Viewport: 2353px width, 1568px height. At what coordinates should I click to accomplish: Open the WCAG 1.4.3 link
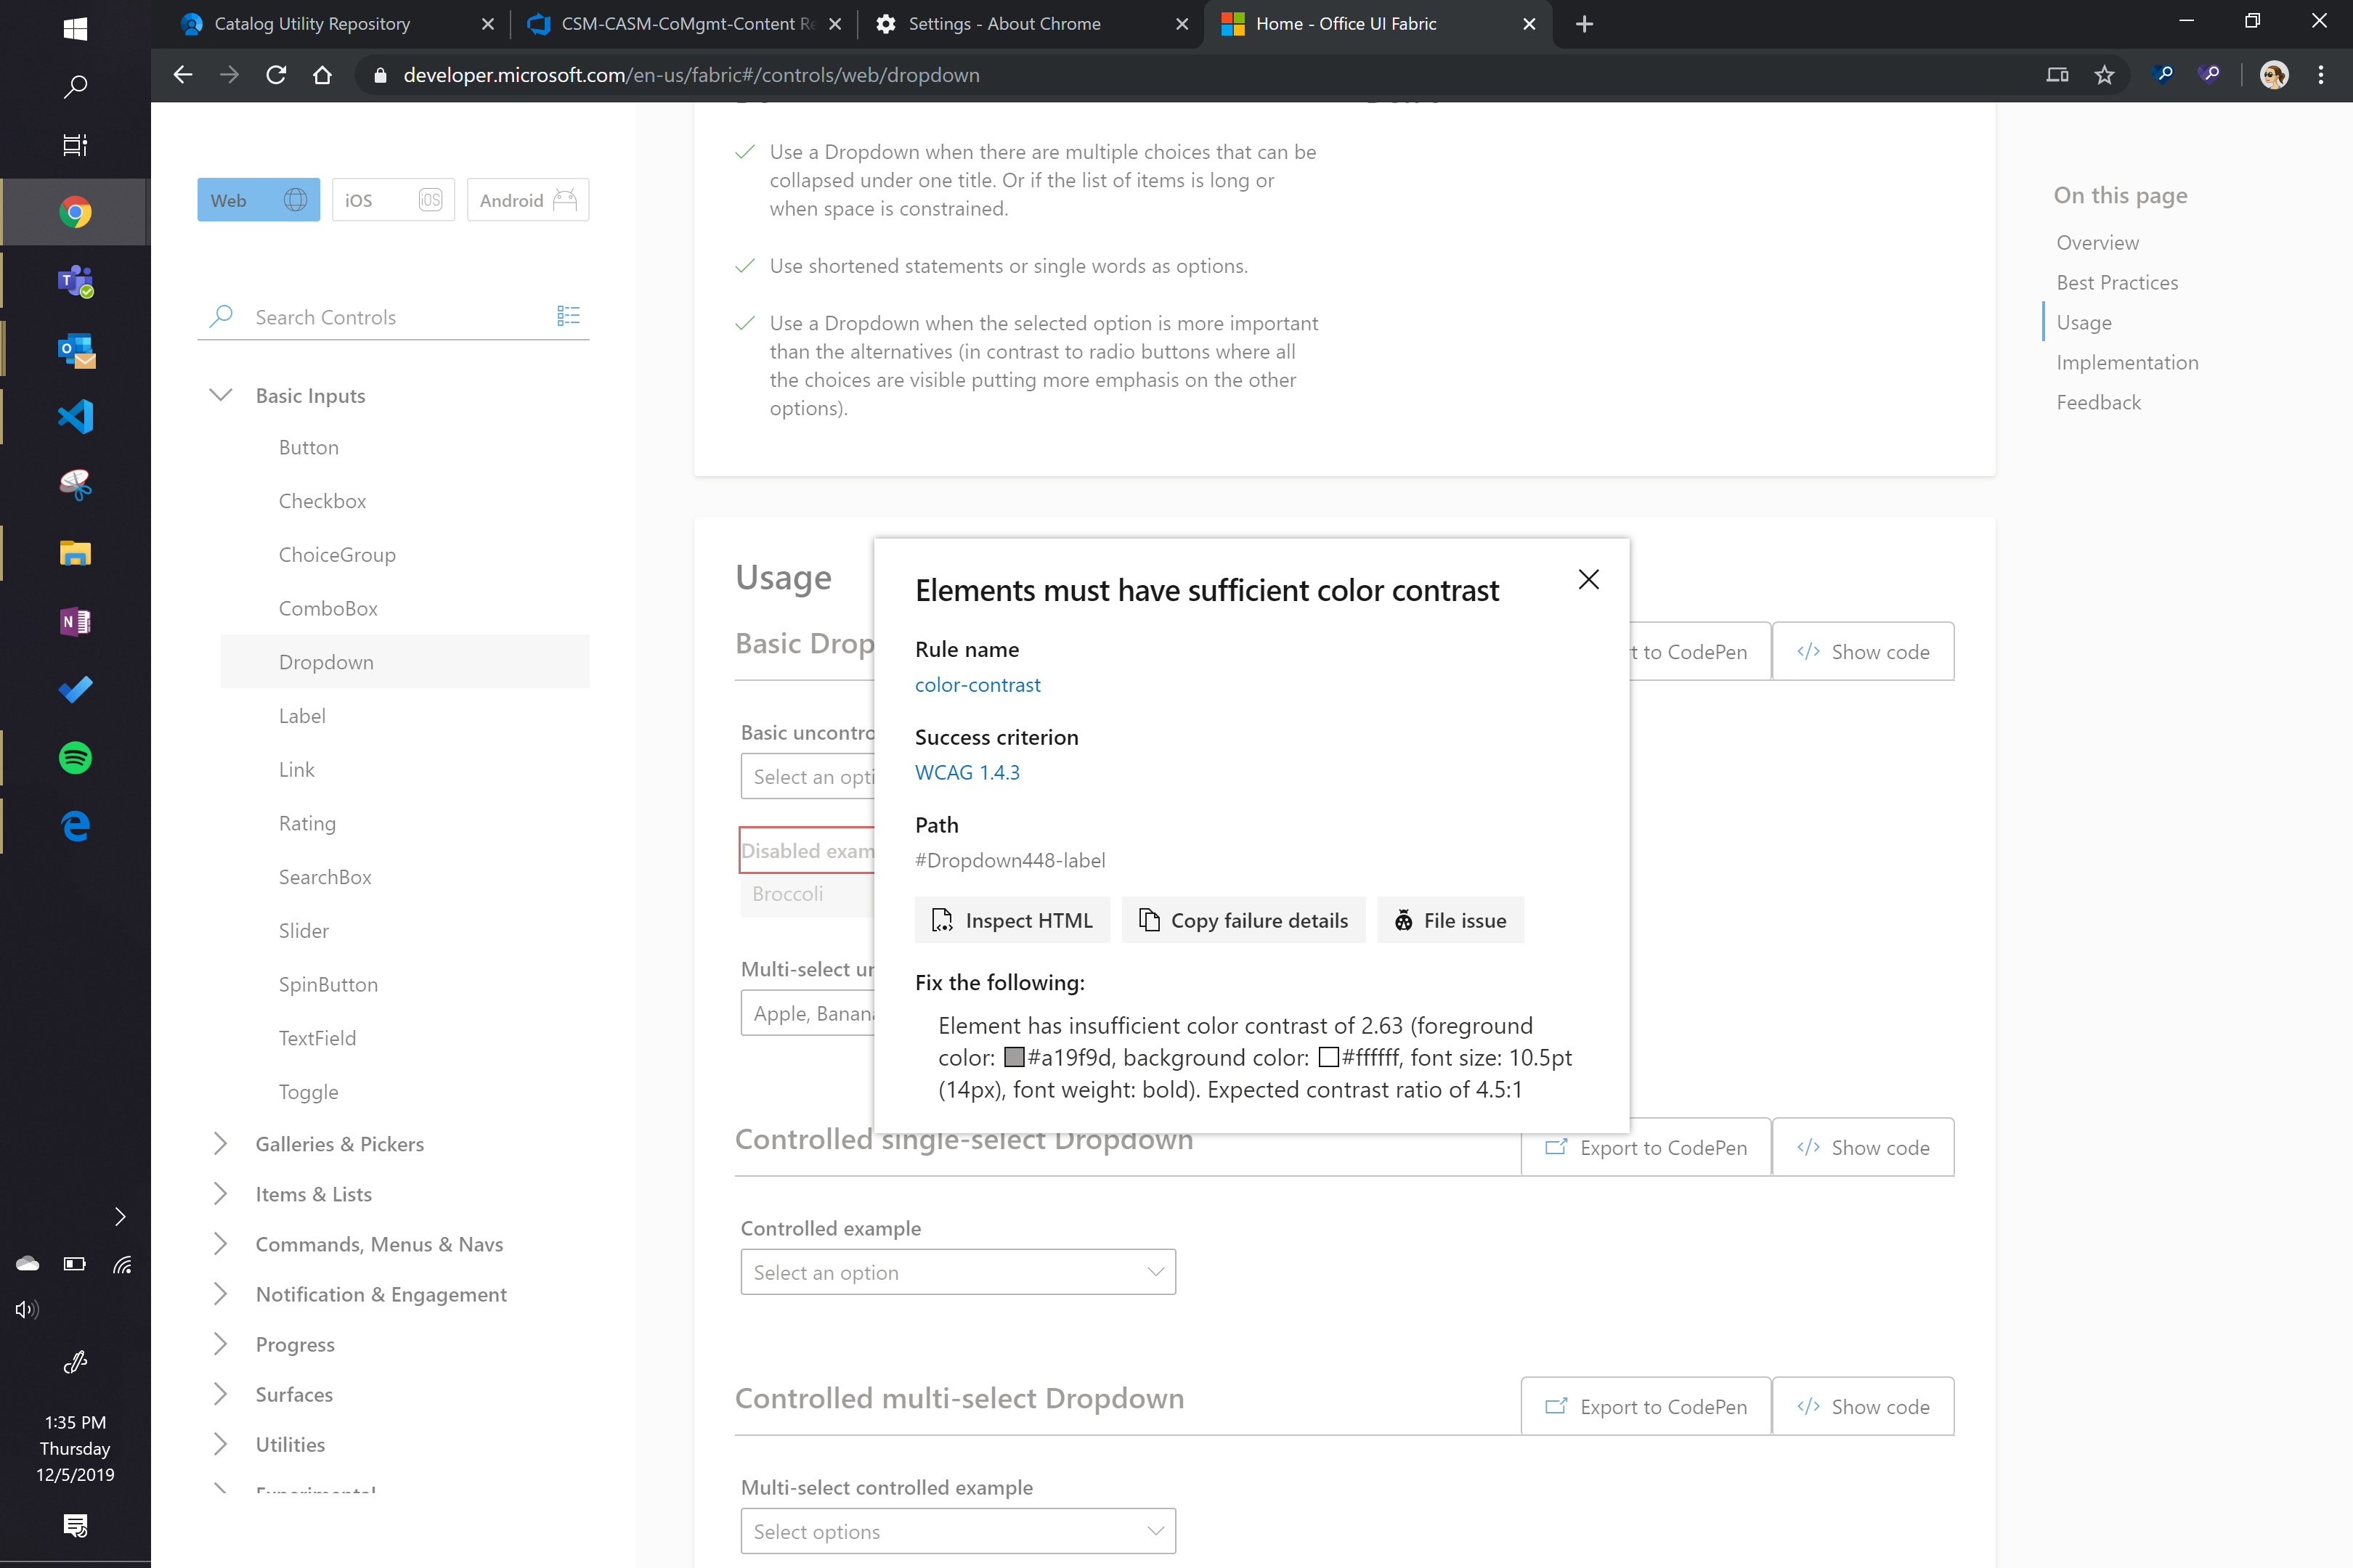967,772
